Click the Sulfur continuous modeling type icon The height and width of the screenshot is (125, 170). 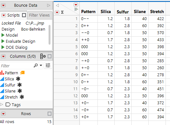[2, 85]
